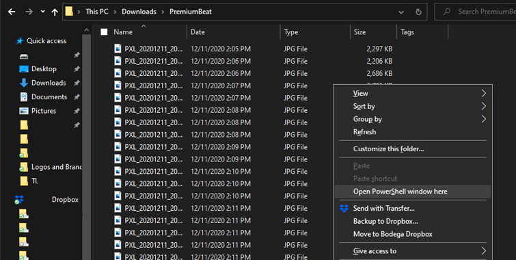Screen dimensions: 516x260
Task: Expand the arrow next to 'Give access to'
Action: [483, 251]
